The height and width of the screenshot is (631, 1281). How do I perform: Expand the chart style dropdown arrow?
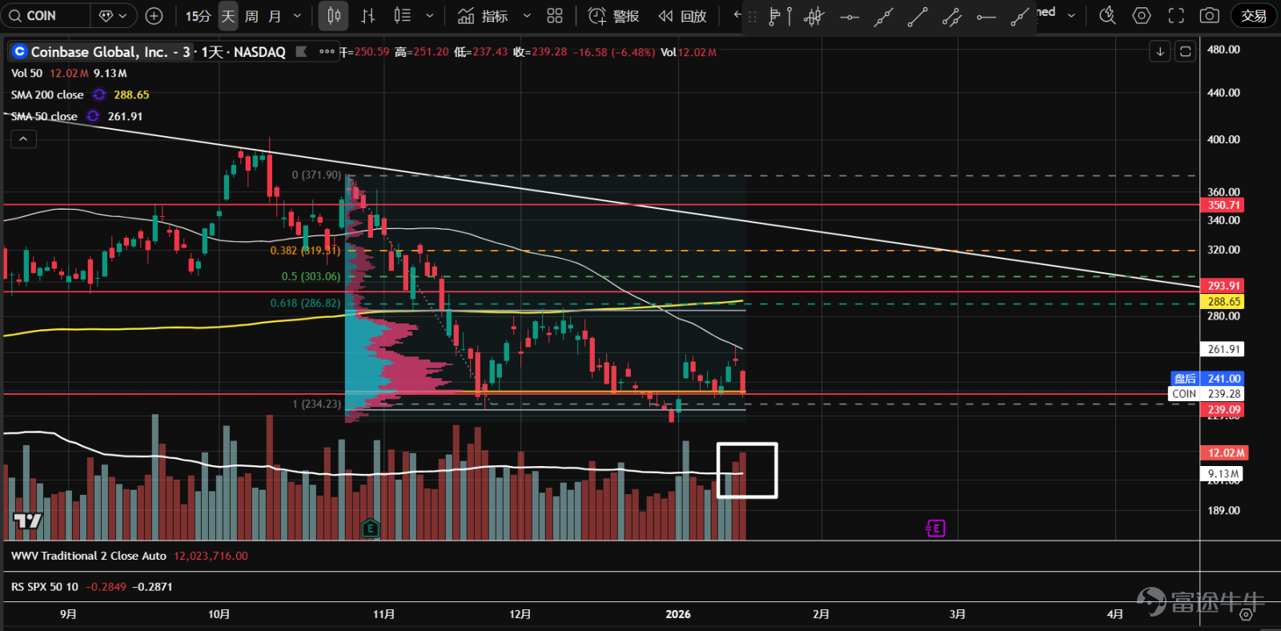tap(430, 15)
